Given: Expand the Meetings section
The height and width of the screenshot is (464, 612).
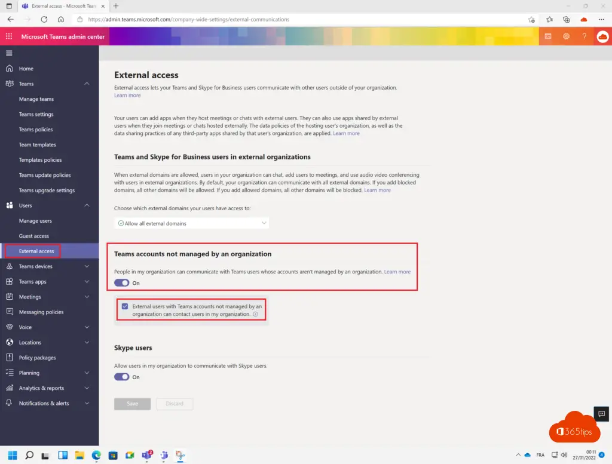Looking at the screenshot, I should (x=87, y=297).
